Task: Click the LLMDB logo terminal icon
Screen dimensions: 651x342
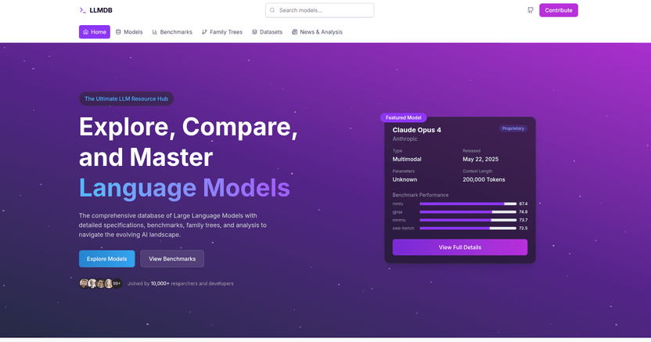Action: (x=83, y=10)
